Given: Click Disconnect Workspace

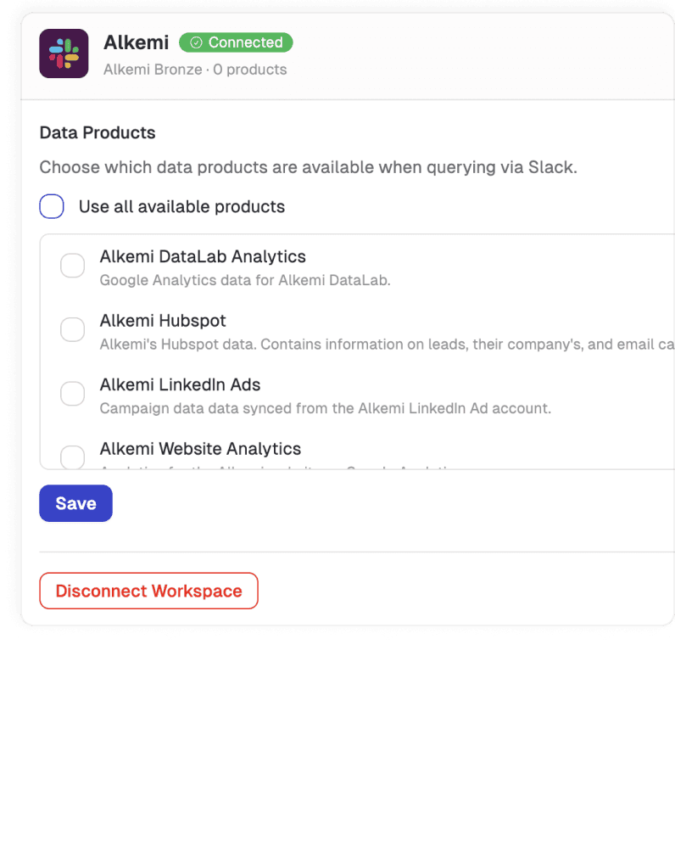Looking at the screenshot, I should (x=148, y=591).
